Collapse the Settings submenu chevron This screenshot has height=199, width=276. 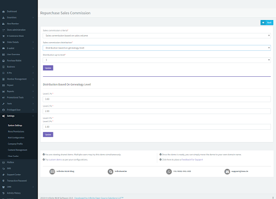pos(33,116)
